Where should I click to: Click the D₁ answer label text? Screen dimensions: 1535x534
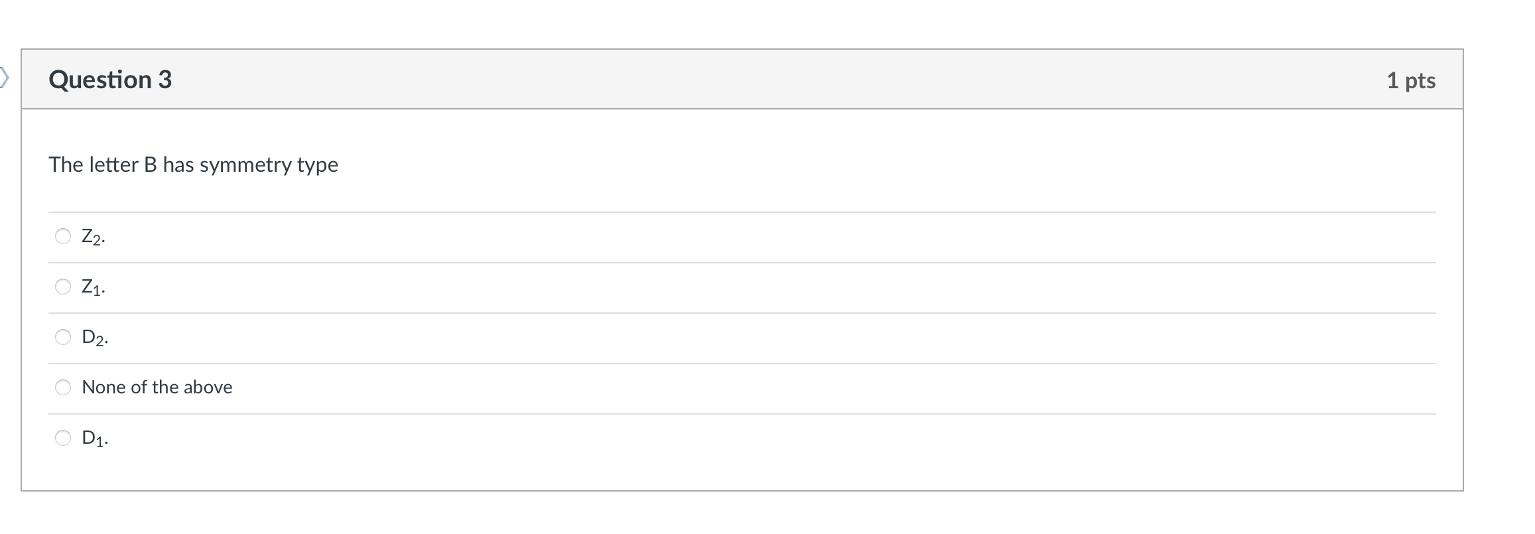pos(94,438)
